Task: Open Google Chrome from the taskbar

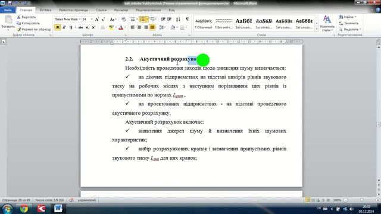Action: 24,209
